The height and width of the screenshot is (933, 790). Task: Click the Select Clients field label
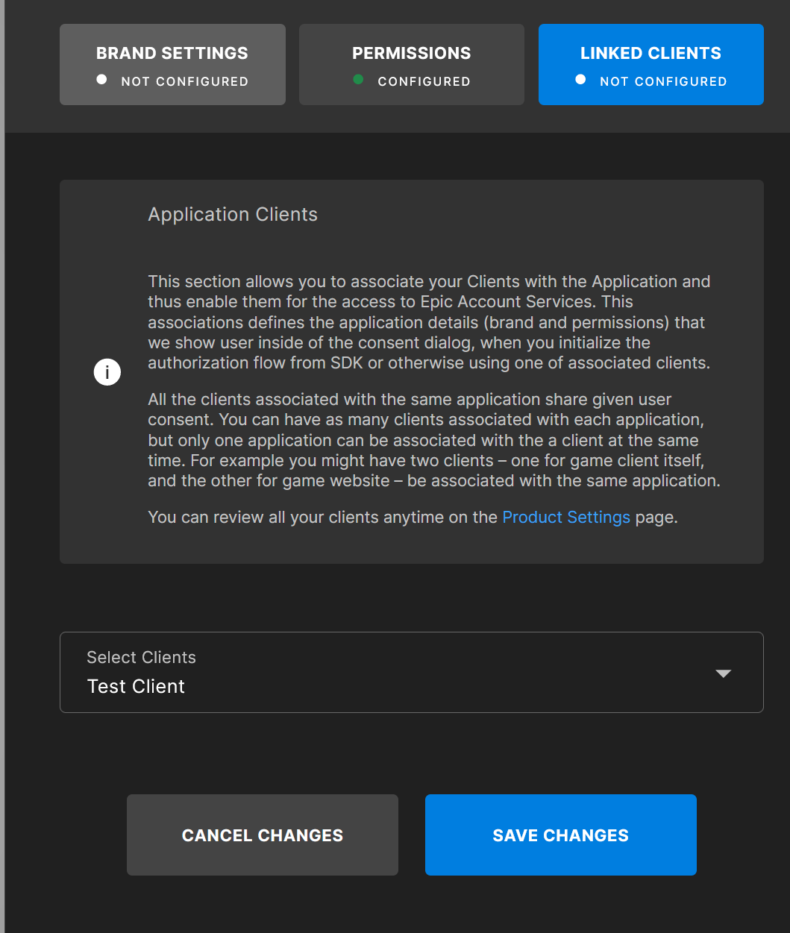pyautogui.click(x=141, y=657)
